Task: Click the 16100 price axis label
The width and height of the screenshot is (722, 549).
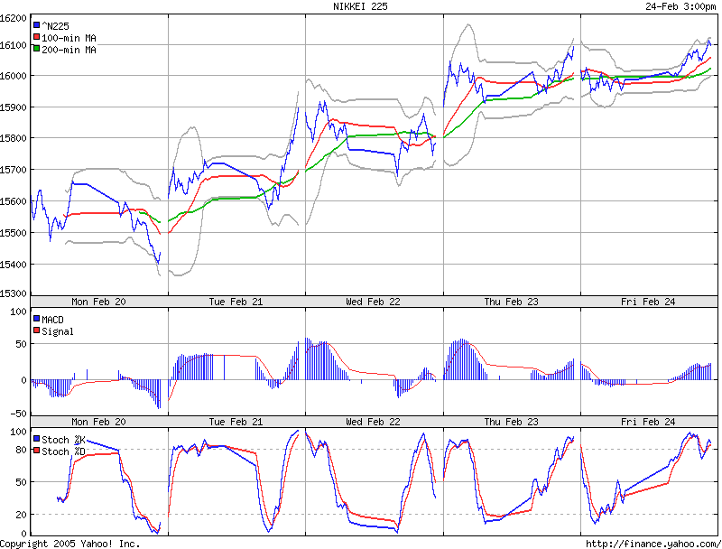Action: click(x=13, y=45)
